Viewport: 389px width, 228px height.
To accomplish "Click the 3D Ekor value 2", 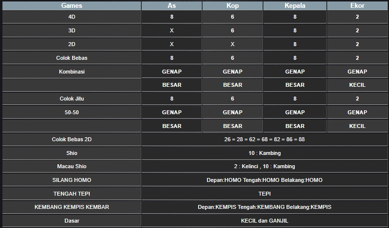I will (357, 30).
